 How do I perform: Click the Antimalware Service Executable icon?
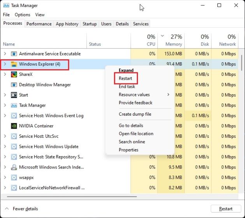click(x=14, y=54)
